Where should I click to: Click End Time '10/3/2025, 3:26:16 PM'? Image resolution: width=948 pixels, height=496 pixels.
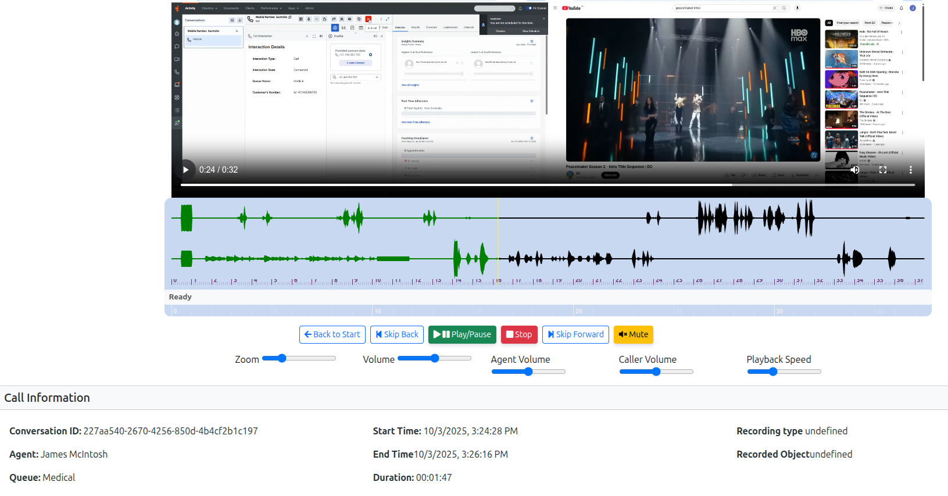click(461, 454)
